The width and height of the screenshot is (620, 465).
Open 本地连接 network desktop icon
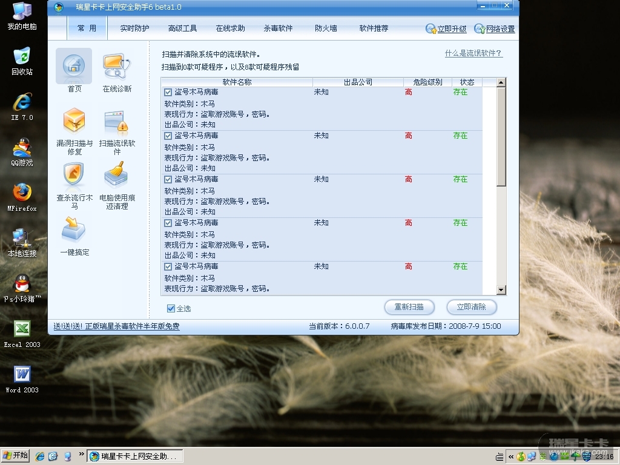pyautogui.click(x=22, y=243)
